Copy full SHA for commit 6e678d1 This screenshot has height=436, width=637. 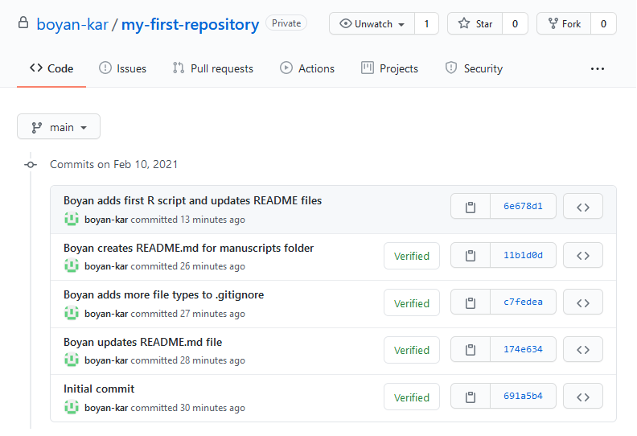(x=471, y=207)
